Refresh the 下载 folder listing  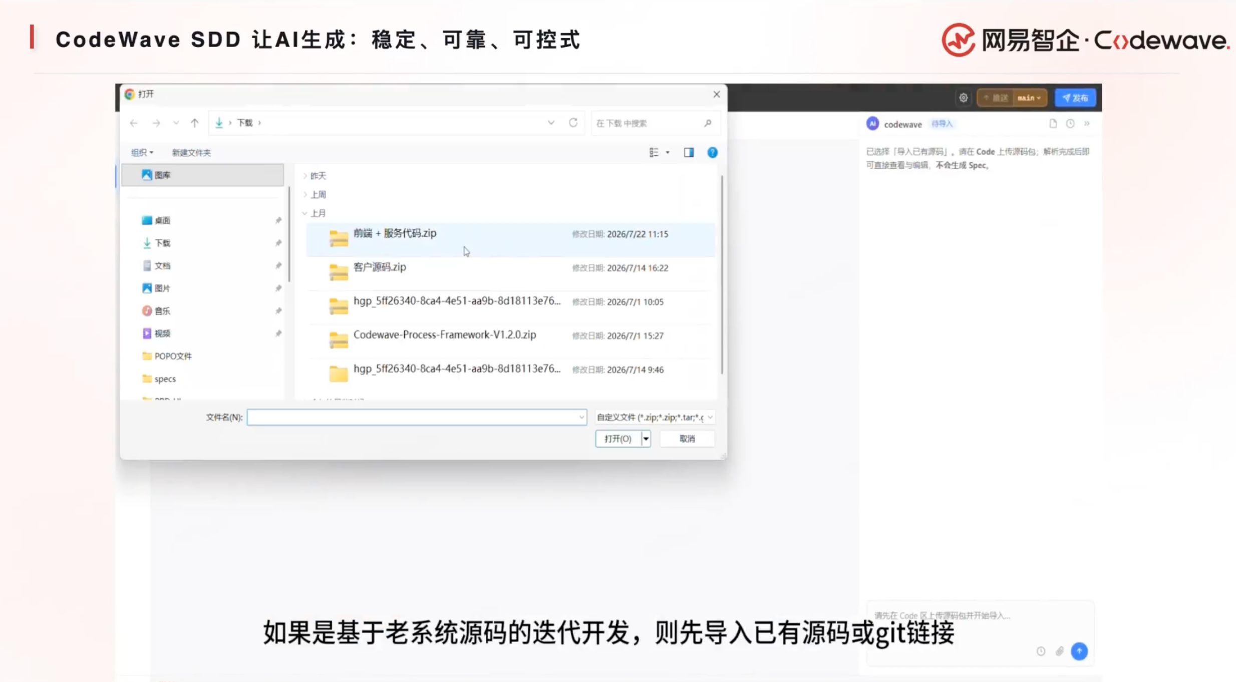click(x=573, y=123)
